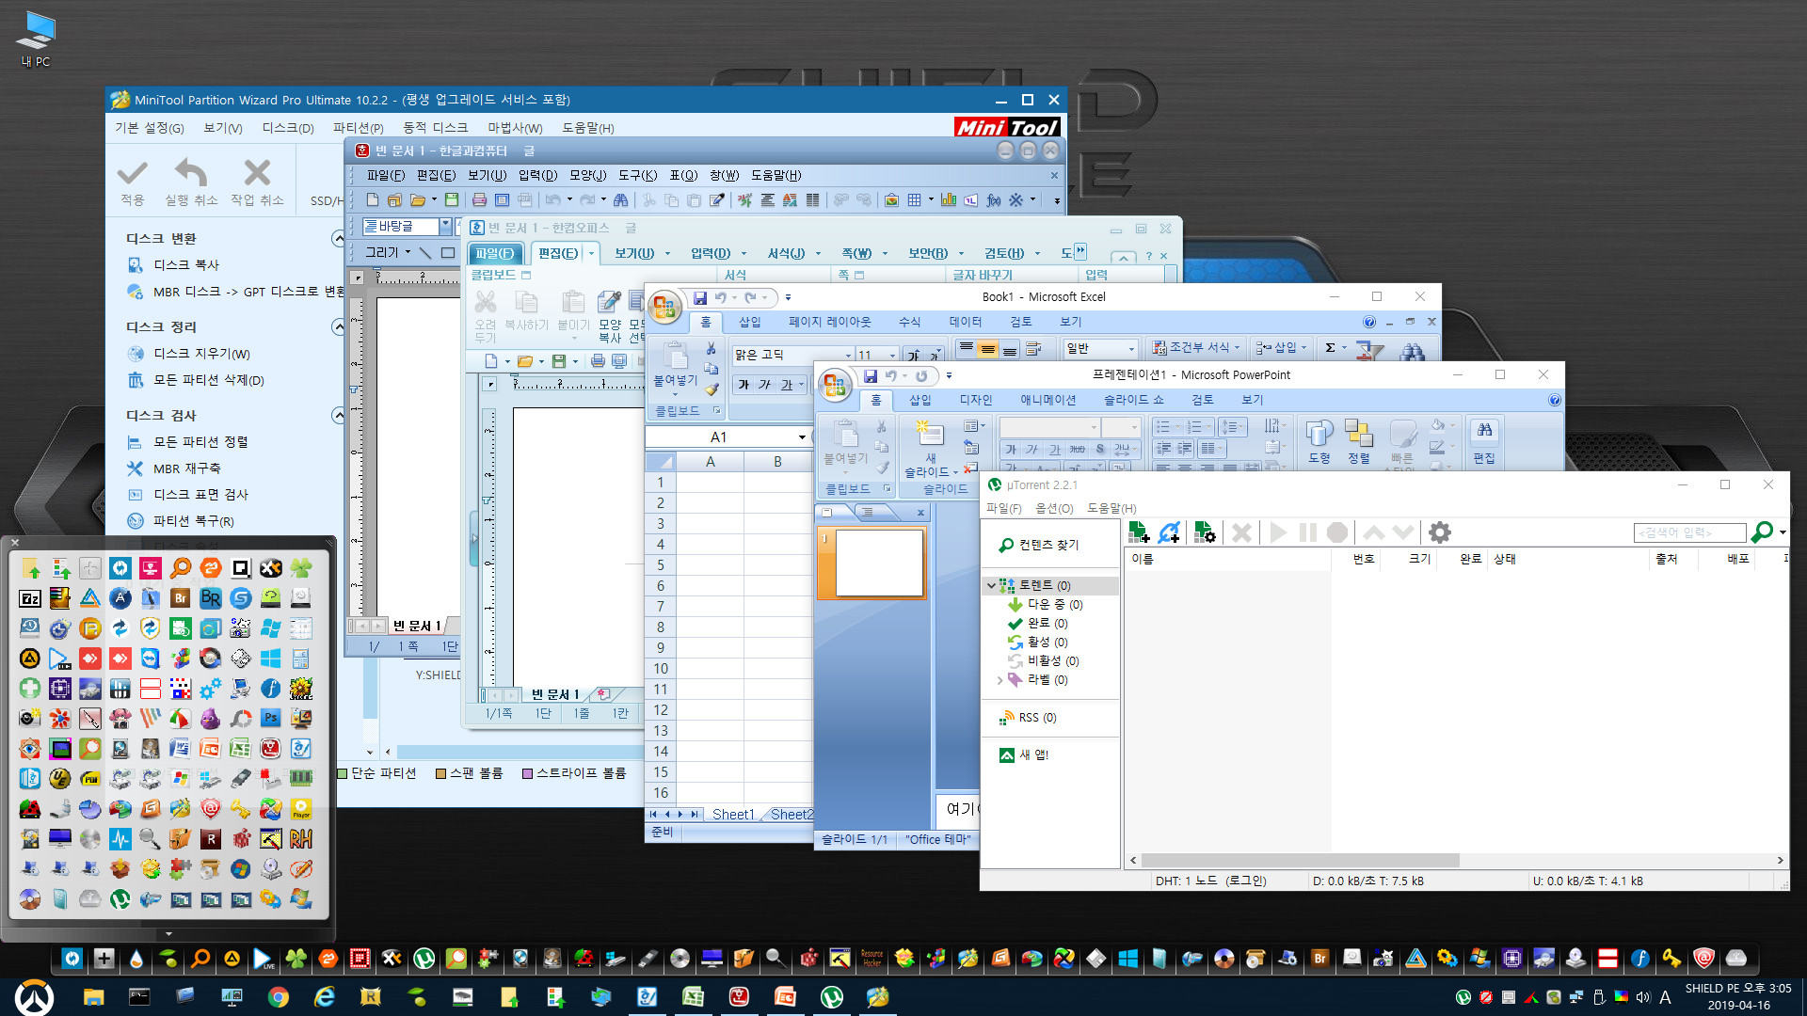1807x1016 pixels.
Task: Select slide 1 thumbnail in PowerPoint
Action: (879, 563)
